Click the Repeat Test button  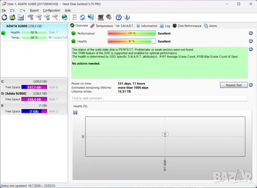[234, 85]
